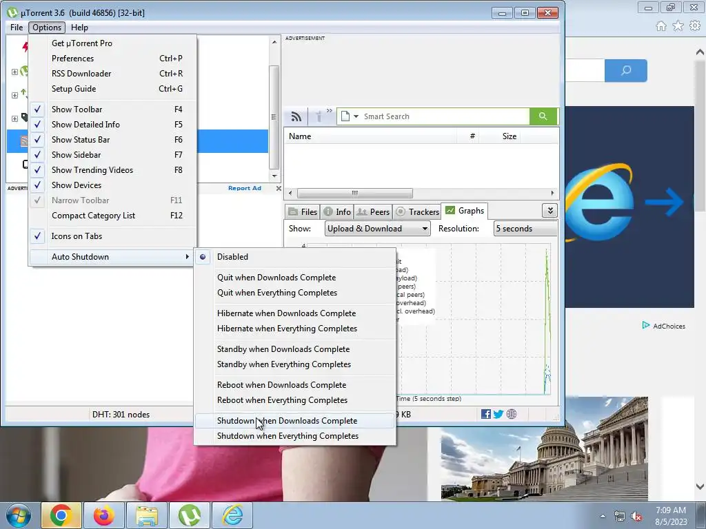Select Hibernate when Everything Completes

[295, 329]
